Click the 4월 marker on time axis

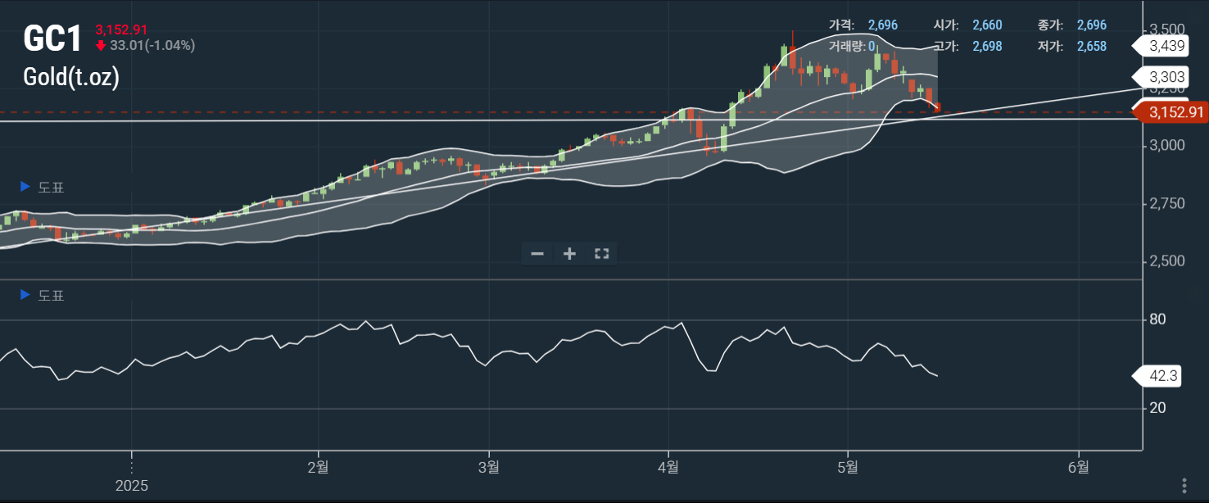[668, 467]
